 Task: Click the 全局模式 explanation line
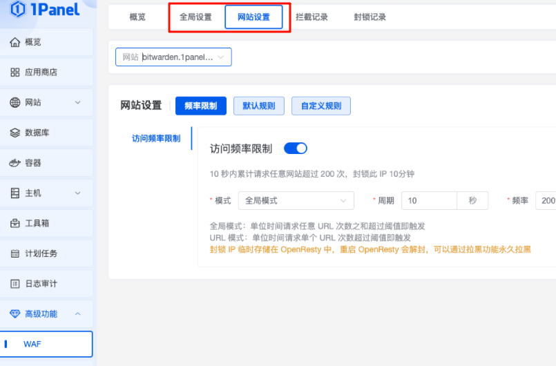[317, 226]
